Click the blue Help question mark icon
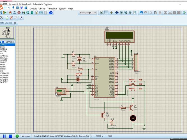187x140 pixels. point(51,13)
